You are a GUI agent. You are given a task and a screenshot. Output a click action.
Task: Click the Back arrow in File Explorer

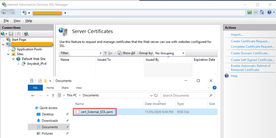click(33, 96)
